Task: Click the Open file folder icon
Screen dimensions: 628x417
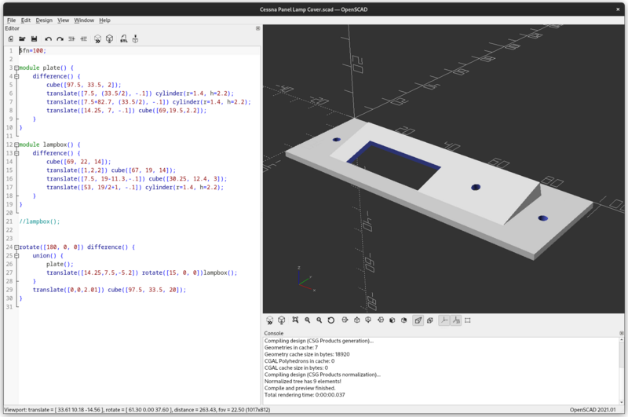Action: tap(22, 38)
